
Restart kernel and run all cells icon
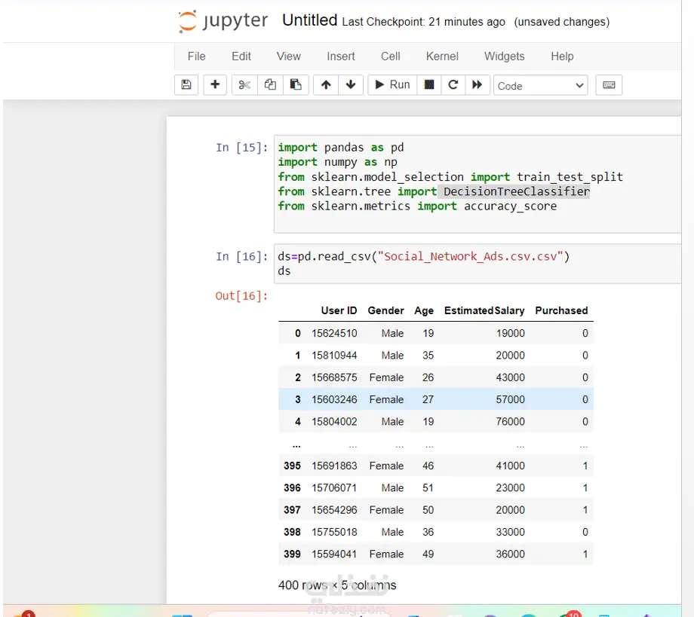click(477, 85)
